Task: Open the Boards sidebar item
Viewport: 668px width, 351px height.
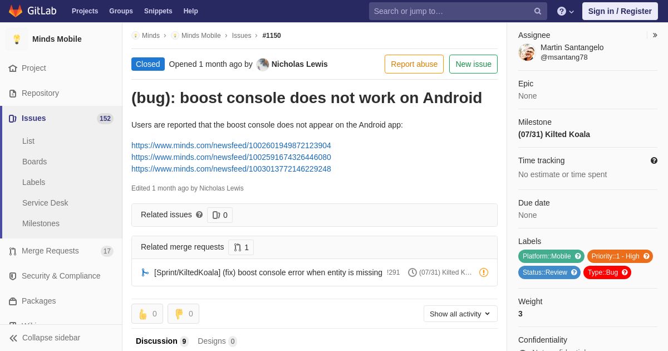Action: (35, 162)
